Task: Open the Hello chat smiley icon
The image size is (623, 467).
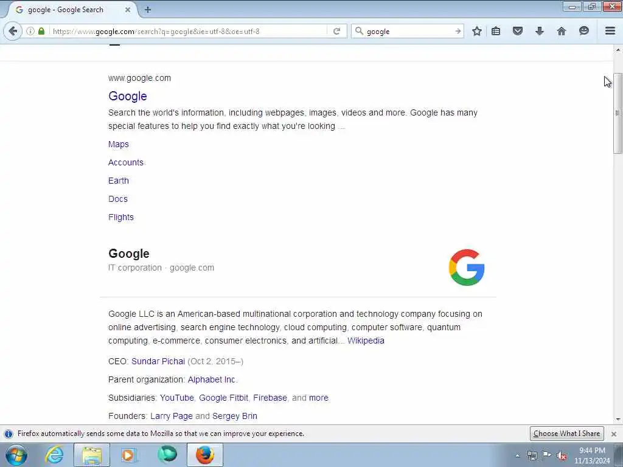Action: tap(583, 31)
